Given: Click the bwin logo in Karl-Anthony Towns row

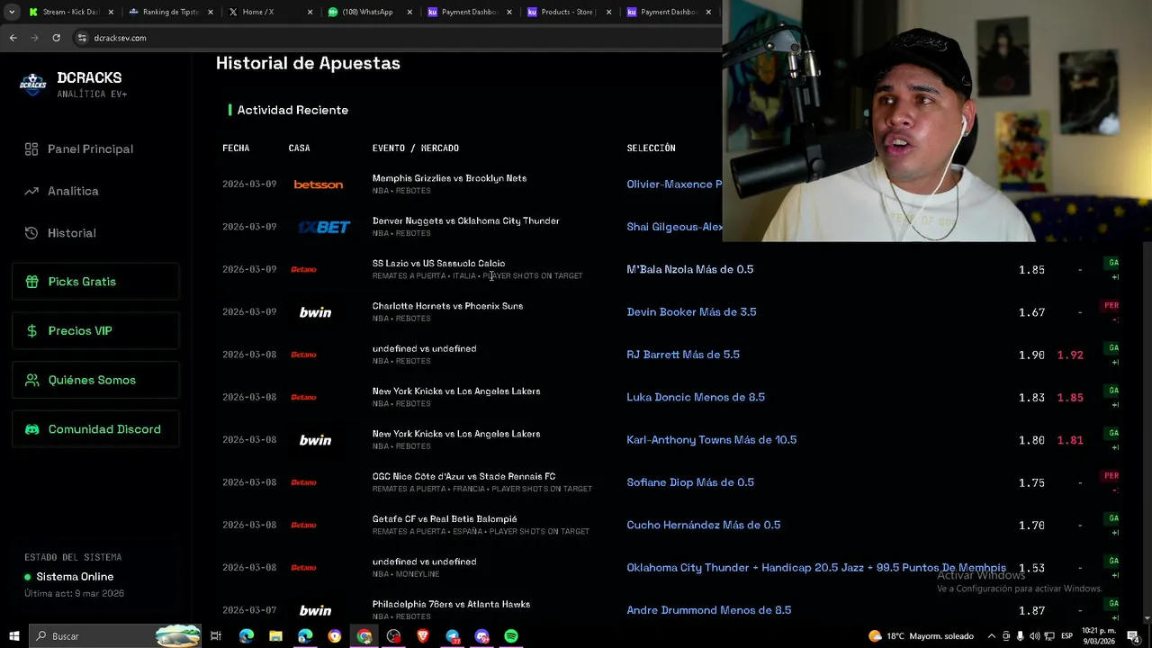Looking at the screenshot, I should click(315, 440).
